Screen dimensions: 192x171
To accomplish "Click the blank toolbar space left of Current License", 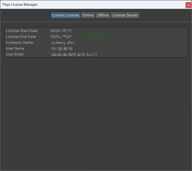I will click(25, 15).
